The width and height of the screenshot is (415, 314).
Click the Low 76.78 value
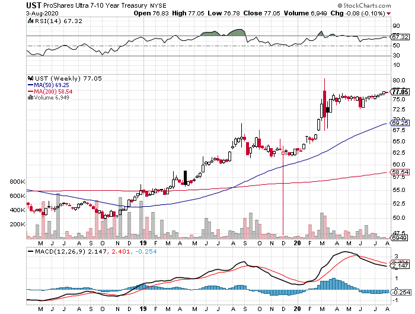[x=224, y=13]
